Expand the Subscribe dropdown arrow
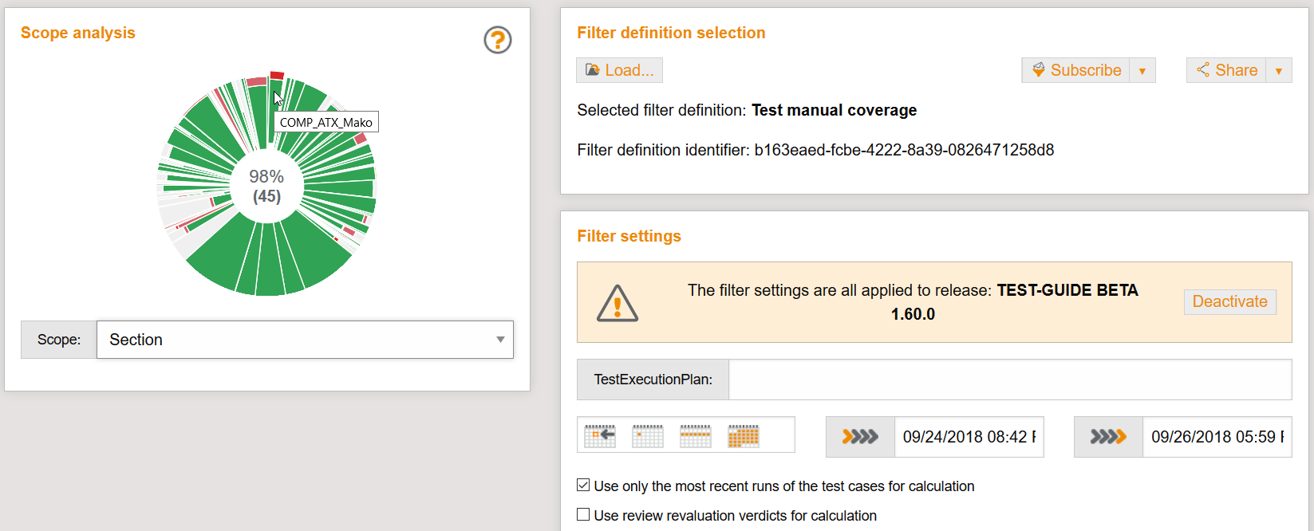 click(1142, 71)
